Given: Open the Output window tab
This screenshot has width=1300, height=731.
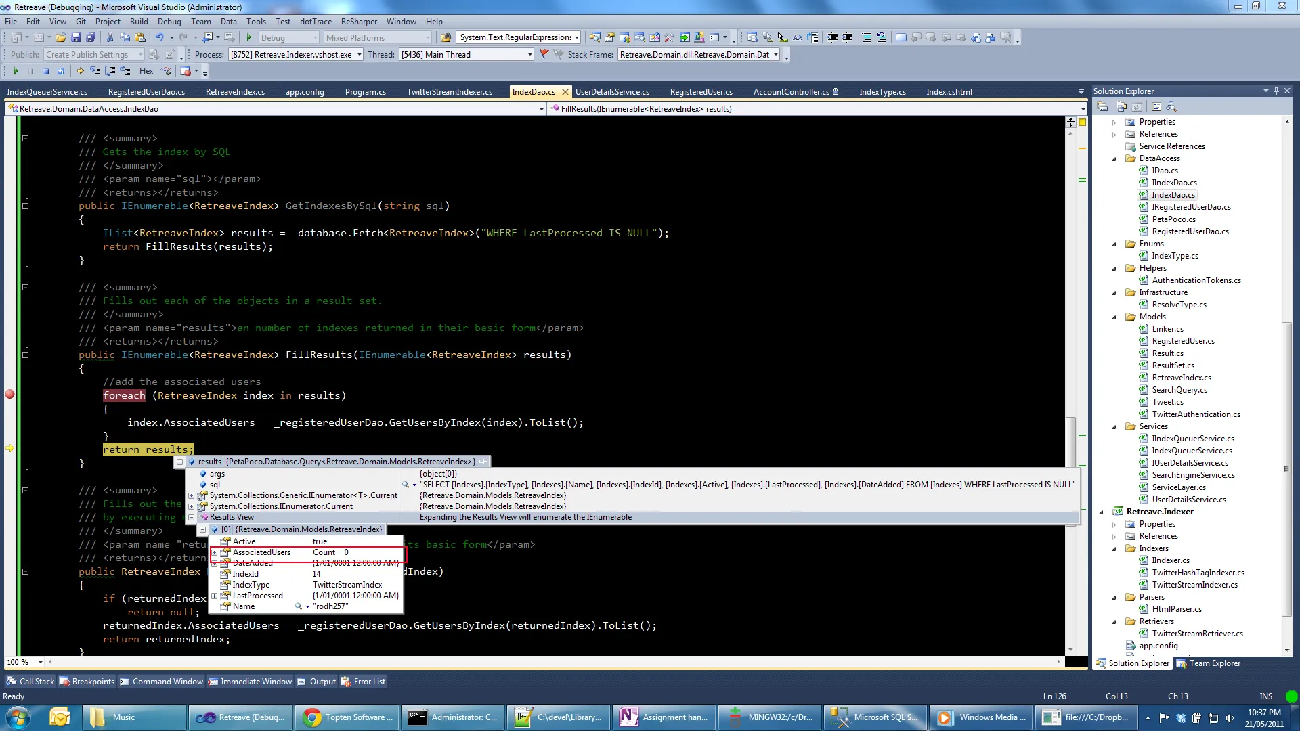Looking at the screenshot, I should click(316, 682).
